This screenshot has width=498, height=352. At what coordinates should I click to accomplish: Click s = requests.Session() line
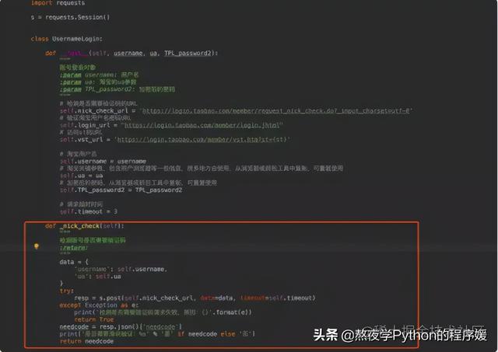tap(70, 17)
